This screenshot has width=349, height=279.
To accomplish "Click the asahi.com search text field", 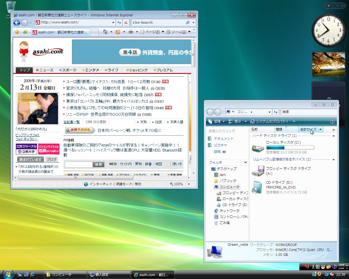I will click(x=79, y=165).
